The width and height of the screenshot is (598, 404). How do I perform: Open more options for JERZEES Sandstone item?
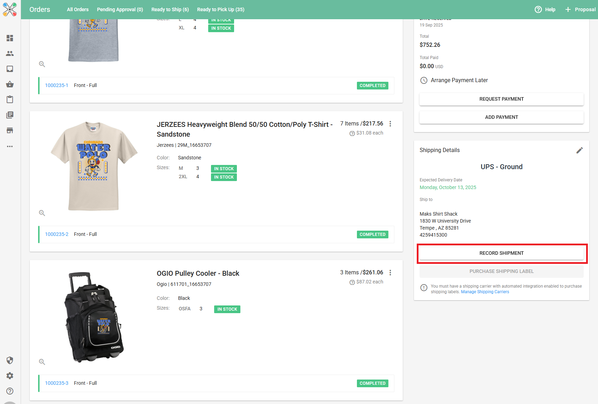(390, 124)
